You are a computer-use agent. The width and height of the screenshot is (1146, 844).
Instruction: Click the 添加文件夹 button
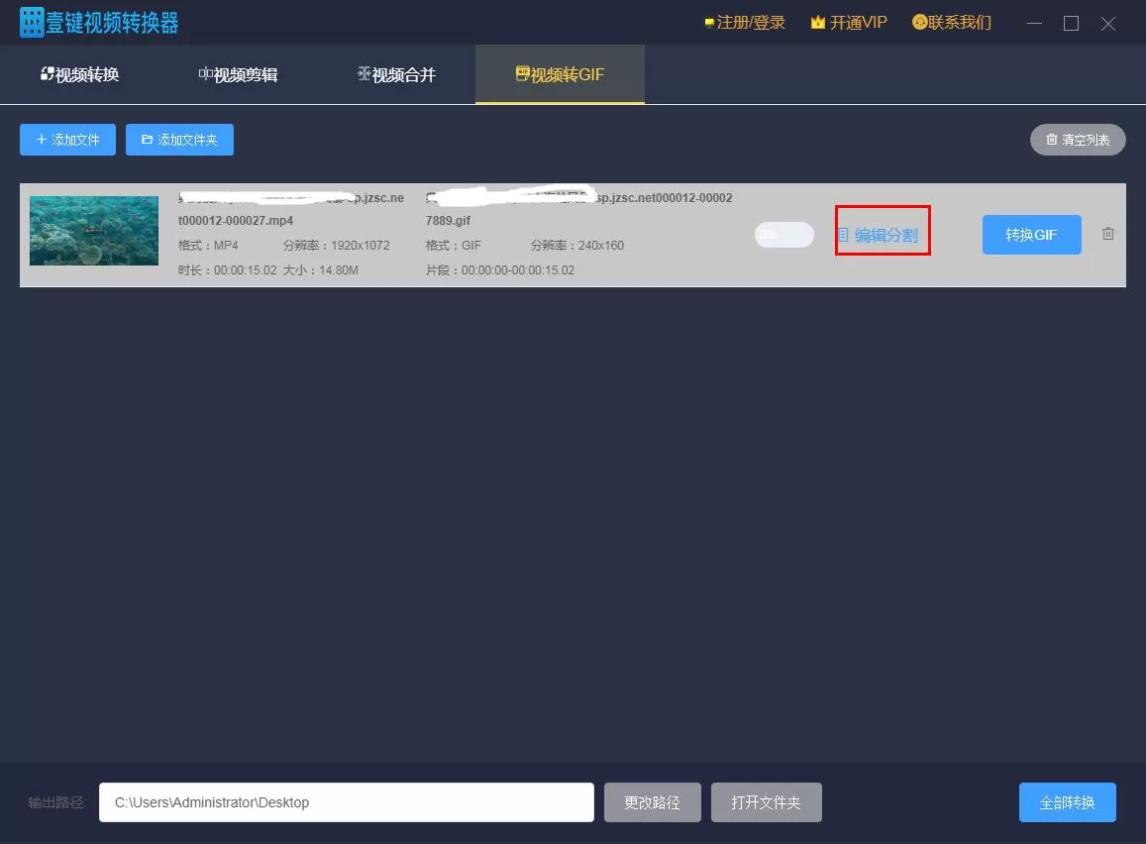(180, 140)
